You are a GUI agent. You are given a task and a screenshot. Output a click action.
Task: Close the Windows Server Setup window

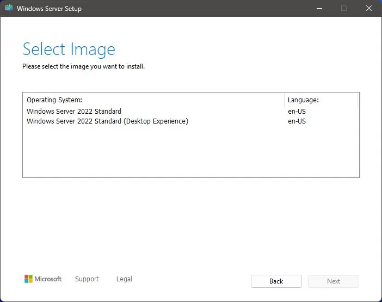[369, 9]
